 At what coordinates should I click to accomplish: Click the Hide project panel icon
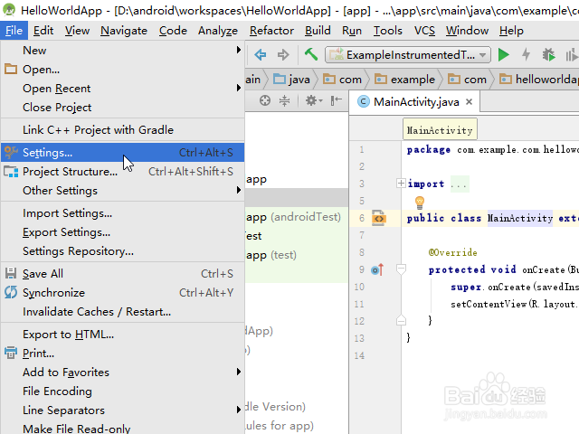tap(336, 100)
